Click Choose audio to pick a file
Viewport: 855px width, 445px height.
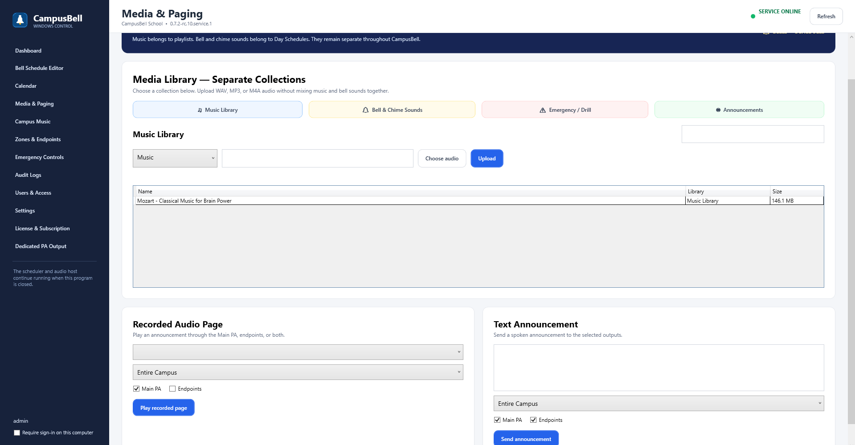[x=442, y=159]
